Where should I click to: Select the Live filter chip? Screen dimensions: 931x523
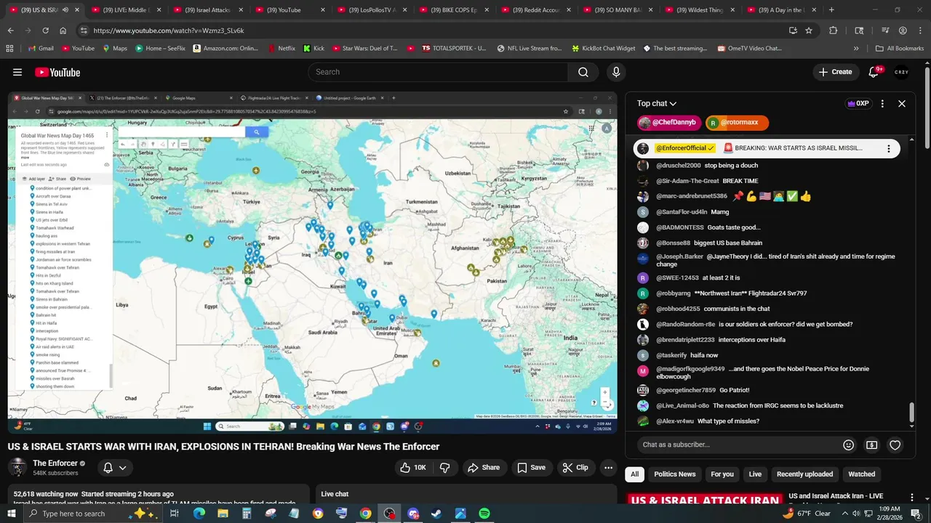755,474
